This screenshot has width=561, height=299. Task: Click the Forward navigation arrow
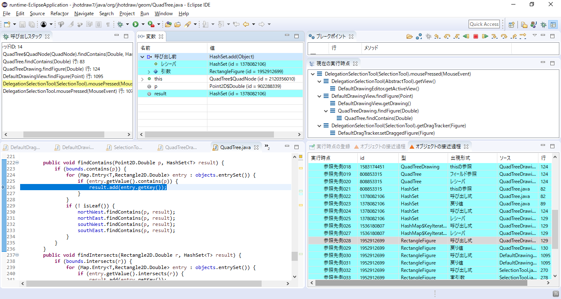tap(262, 25)
